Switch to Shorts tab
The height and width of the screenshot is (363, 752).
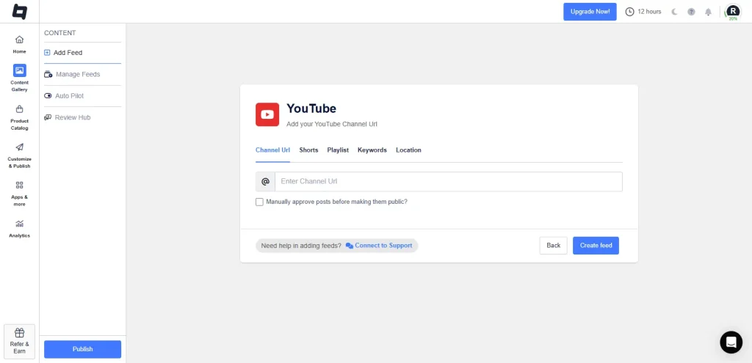tap(308, 150)
